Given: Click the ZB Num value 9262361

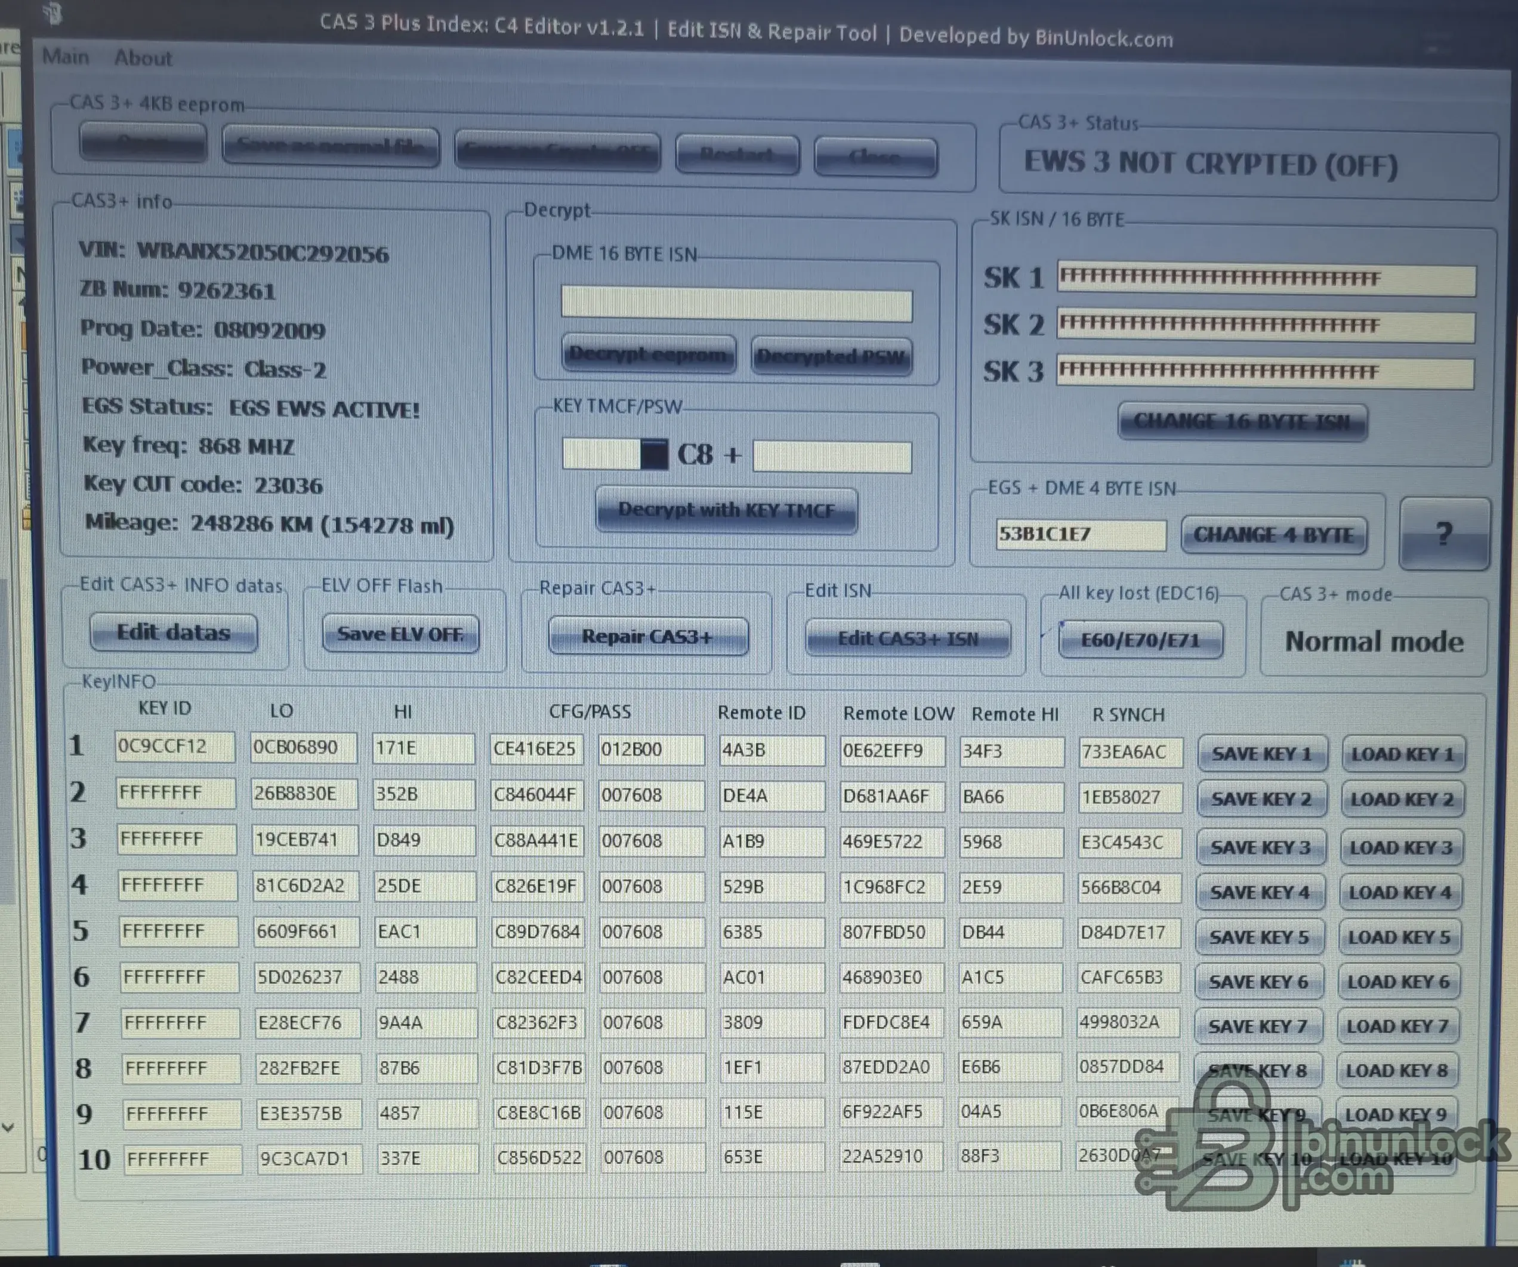Looking at the screenshot, I should coord(227,291).
